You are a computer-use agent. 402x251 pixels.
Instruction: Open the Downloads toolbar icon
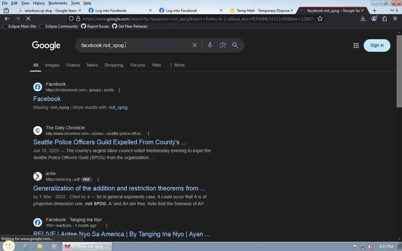pyautogui.click(x=363, y=19)
